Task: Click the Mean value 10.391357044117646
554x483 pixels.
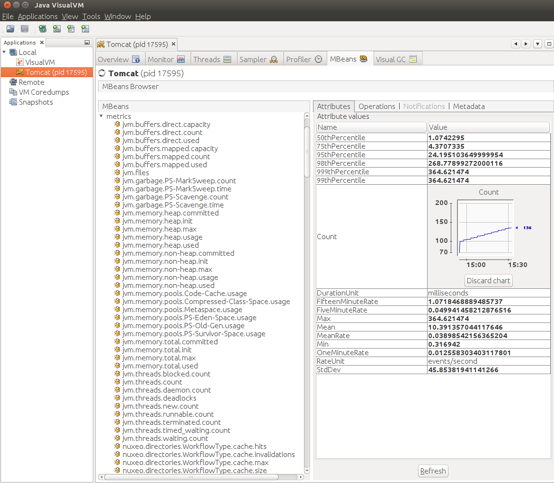Action: click(x=489, y=327)
